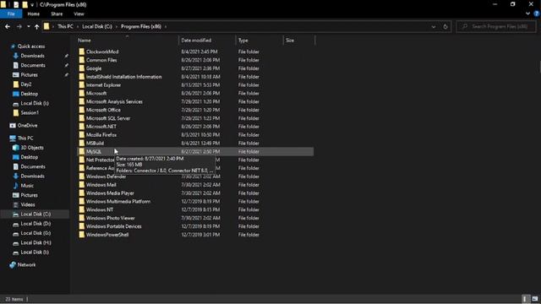Open the address bar history dropdown
Image resolution: width=541 pixels, height=304 pixels.
click(x=434, y=26)
